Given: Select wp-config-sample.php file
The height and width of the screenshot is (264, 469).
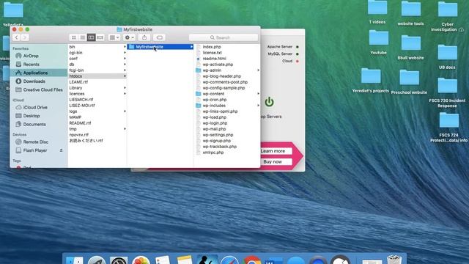Looking at the screenshot, I should tap(224, 88).
